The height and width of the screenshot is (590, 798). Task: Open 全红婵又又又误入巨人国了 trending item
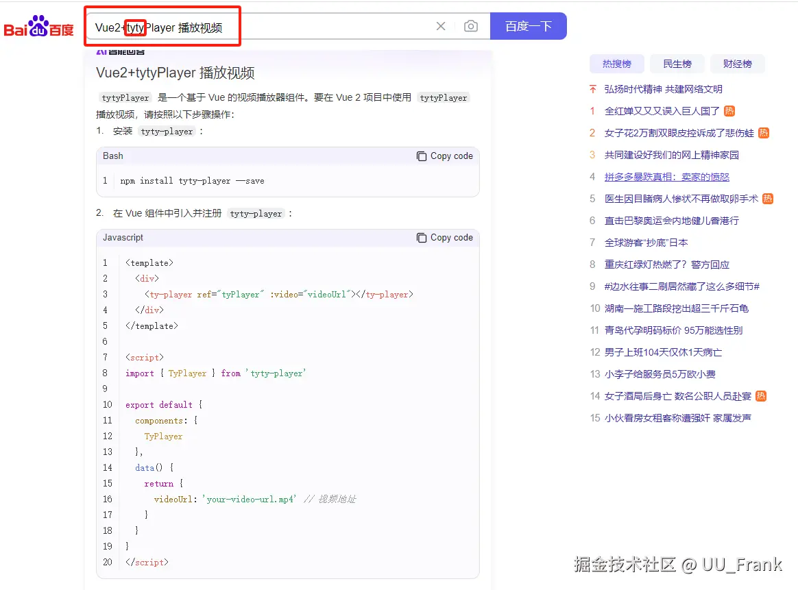point(662,111)
